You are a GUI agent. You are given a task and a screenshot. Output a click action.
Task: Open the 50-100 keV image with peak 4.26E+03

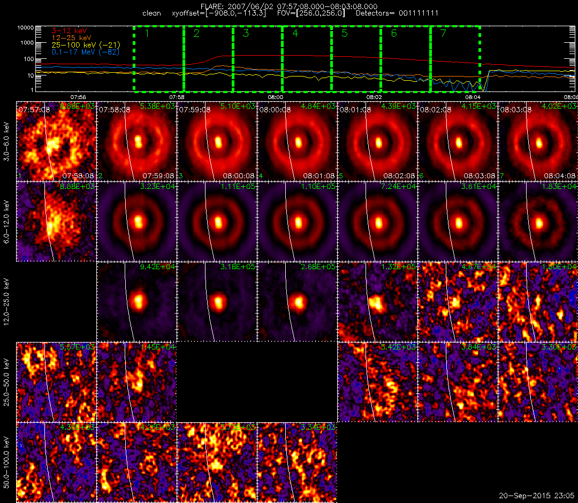click(136, 462)
